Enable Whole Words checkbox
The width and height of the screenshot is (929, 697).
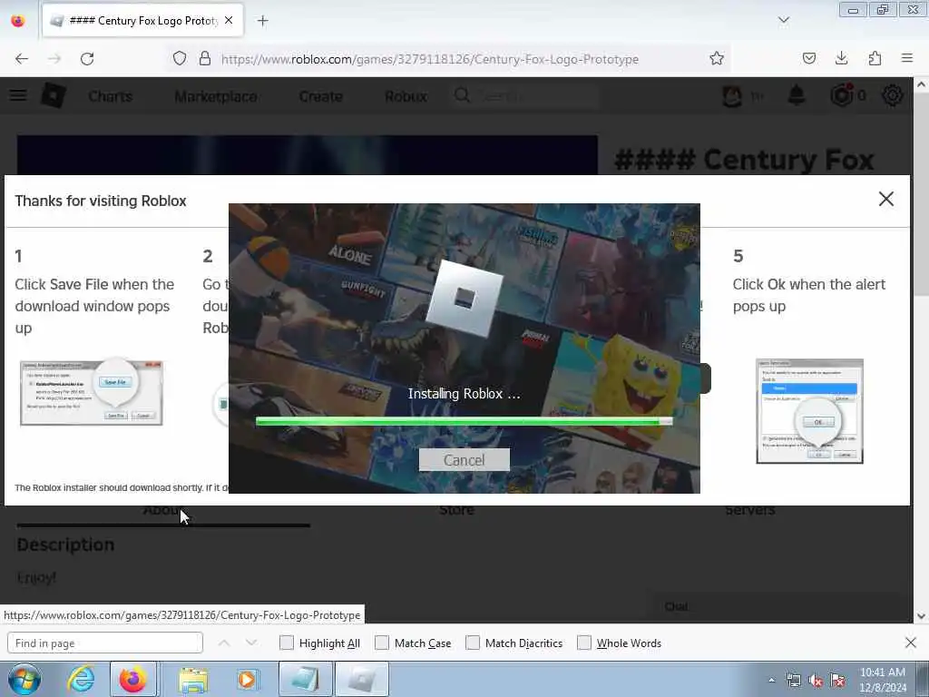(x=584, y=643)
